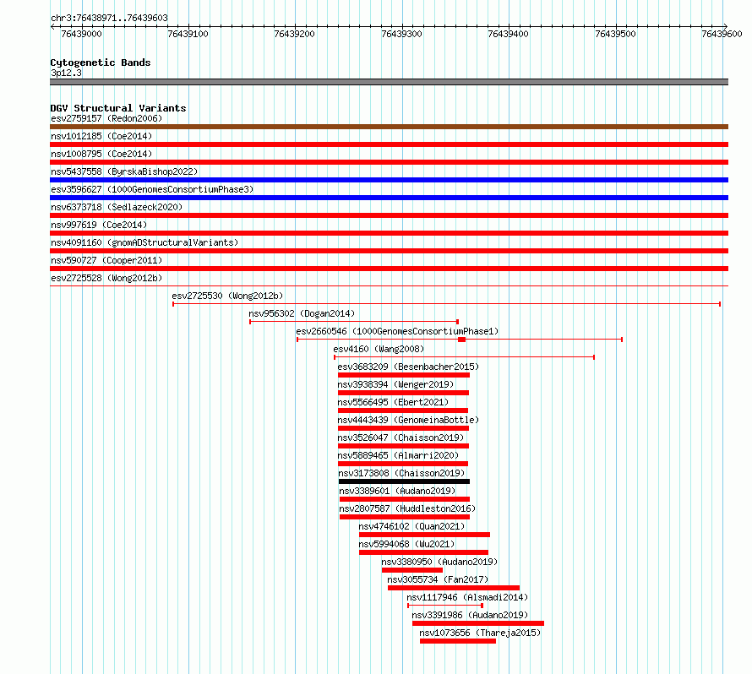Open nsv4091160 (gnomADStructuralVariants) entry
Screen dimensions: 752x674
[144, 242]
